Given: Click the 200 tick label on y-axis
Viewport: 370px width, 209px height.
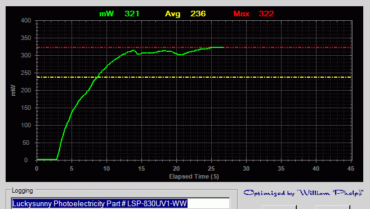Looking at the screenshot, I should click(x=26, y=91).
